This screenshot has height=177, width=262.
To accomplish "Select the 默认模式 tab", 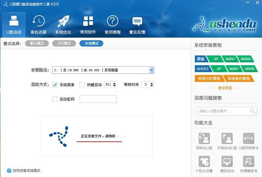I will point(37,43).
